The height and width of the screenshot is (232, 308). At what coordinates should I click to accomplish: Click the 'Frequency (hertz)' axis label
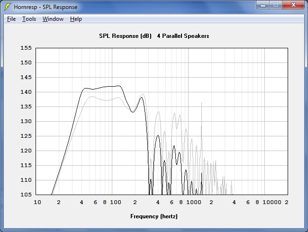[x=154, y=216]
